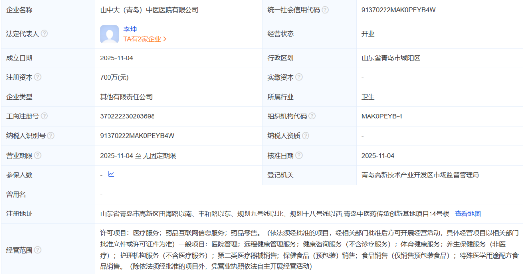The height and width of the screenshot is (274, 523).
Task: Click registration number 370222230203698
Action: 127,116
